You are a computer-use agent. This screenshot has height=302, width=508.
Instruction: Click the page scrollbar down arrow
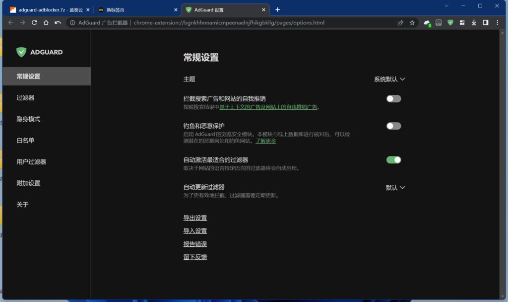(503, 296)
